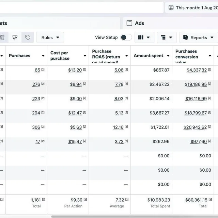Open Cost per purchase column arrow menu

[85, 56]
